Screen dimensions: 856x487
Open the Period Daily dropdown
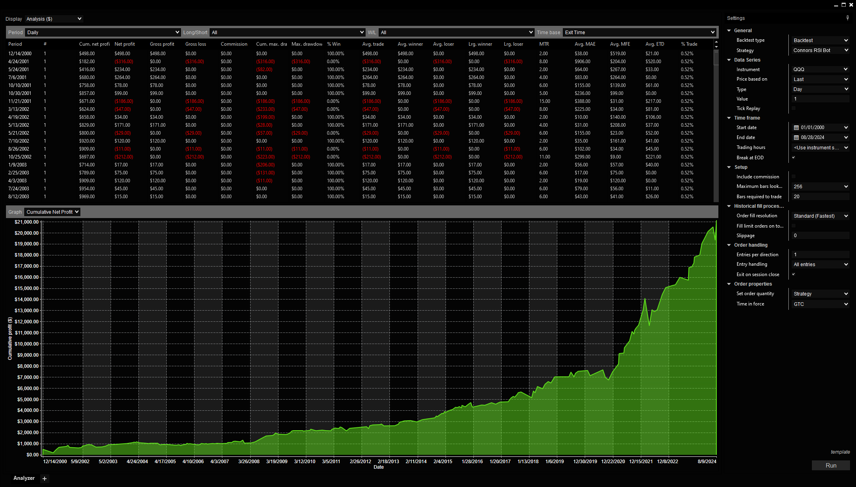tap(103, 33)
